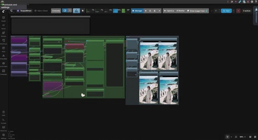Add a new workflow tab with plus
258x140 pixels.
tap(28, 5)
